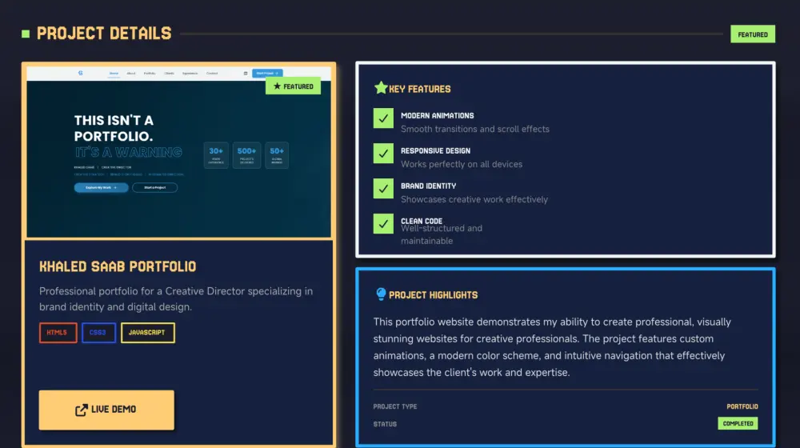This screenshot has height=448, width=800.
Task: Click the JavaScript tag
Action: click(x=147, y=333)
